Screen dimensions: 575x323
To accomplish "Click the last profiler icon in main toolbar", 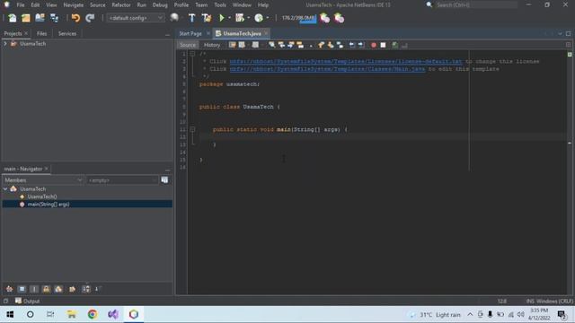I will tap(339, 18).
